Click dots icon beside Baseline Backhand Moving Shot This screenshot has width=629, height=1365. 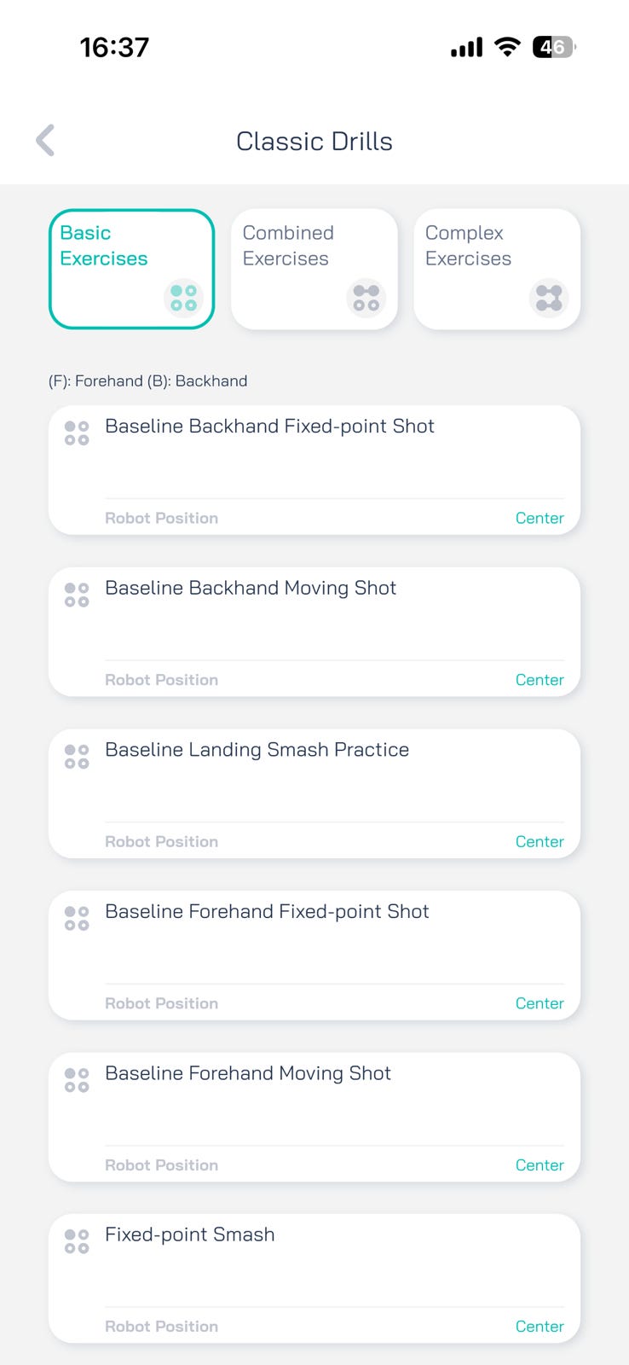pyautogui.click(x=77, y=595)
